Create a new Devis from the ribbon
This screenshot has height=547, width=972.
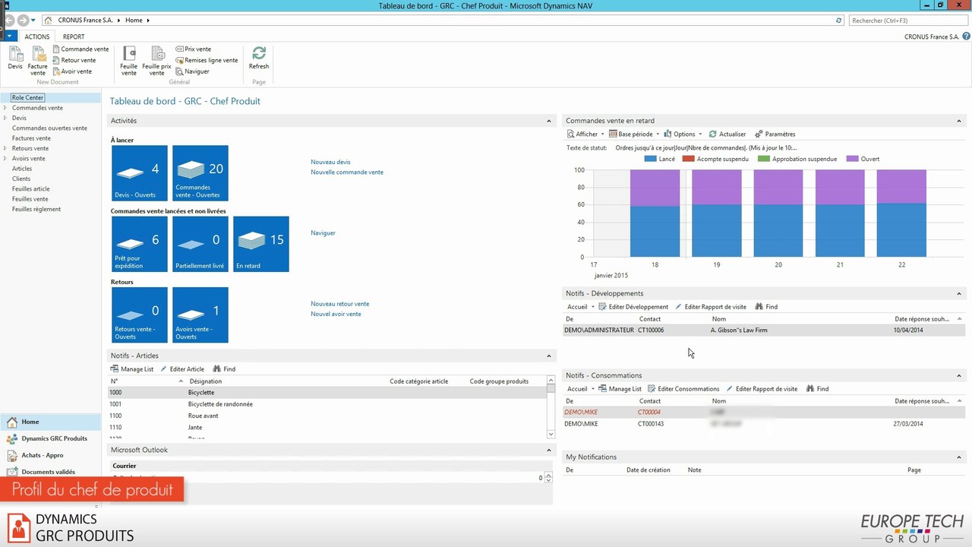tap(15, 58)
